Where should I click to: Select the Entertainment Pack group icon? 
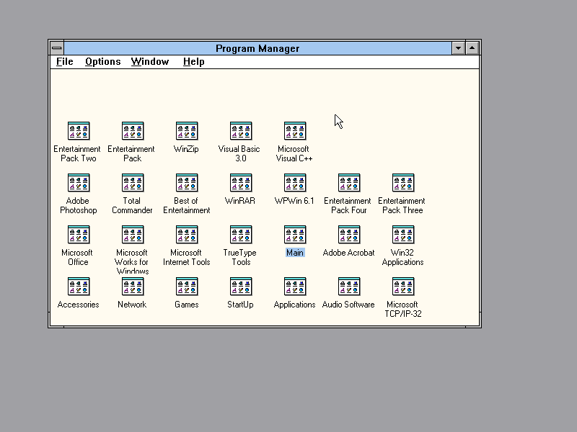click(133, 131)
